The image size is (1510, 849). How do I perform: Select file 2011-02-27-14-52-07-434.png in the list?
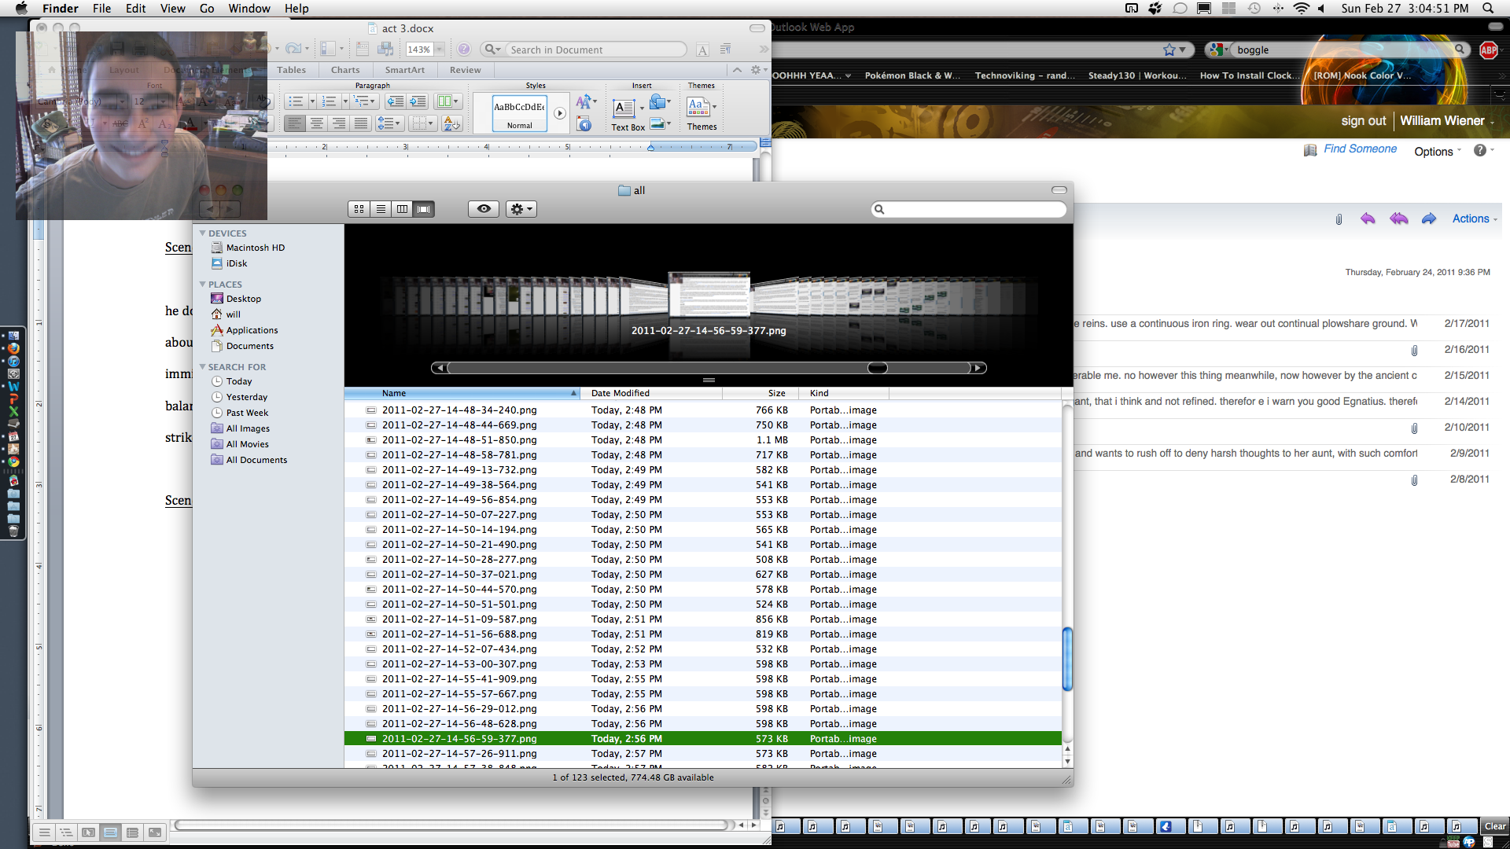[459, 649]
